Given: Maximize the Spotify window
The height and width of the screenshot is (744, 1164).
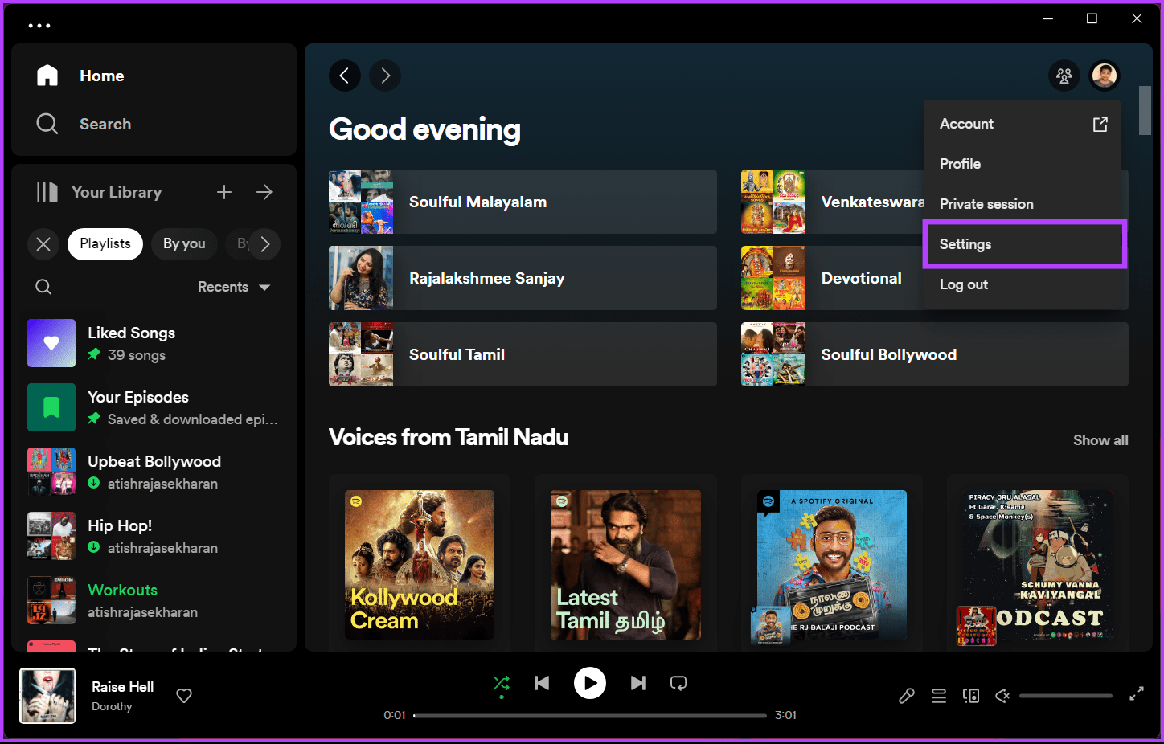Looking at the screenshot, I should 1092,18.
